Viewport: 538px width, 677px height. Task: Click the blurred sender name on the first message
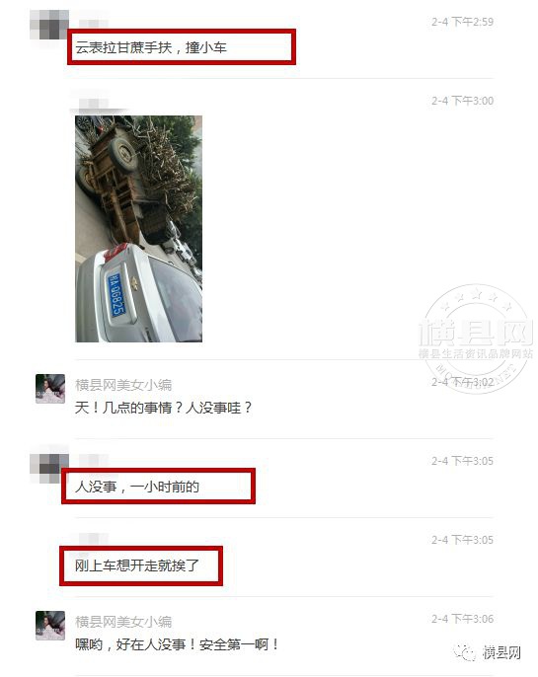tap(93, 24)
